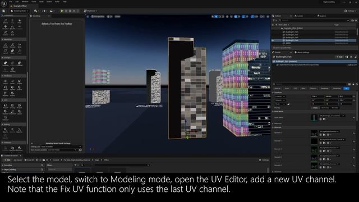Click the Perspective viewport button

(98, 16)
